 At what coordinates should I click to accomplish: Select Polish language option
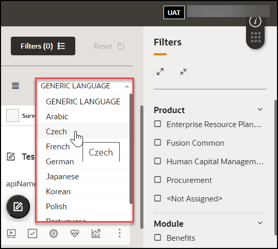pyautogui.click(x=83, y=206)
